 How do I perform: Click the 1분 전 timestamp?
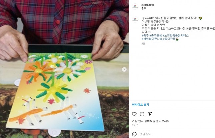coord(135,125)
